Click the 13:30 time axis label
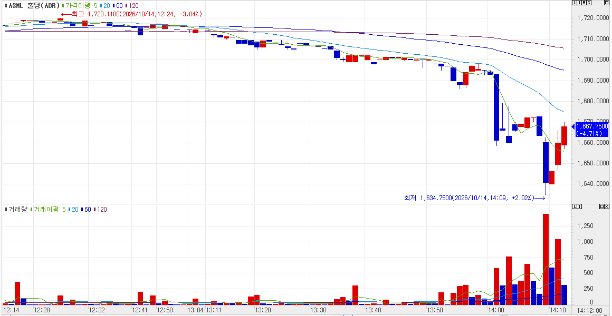 coord(318,311)
